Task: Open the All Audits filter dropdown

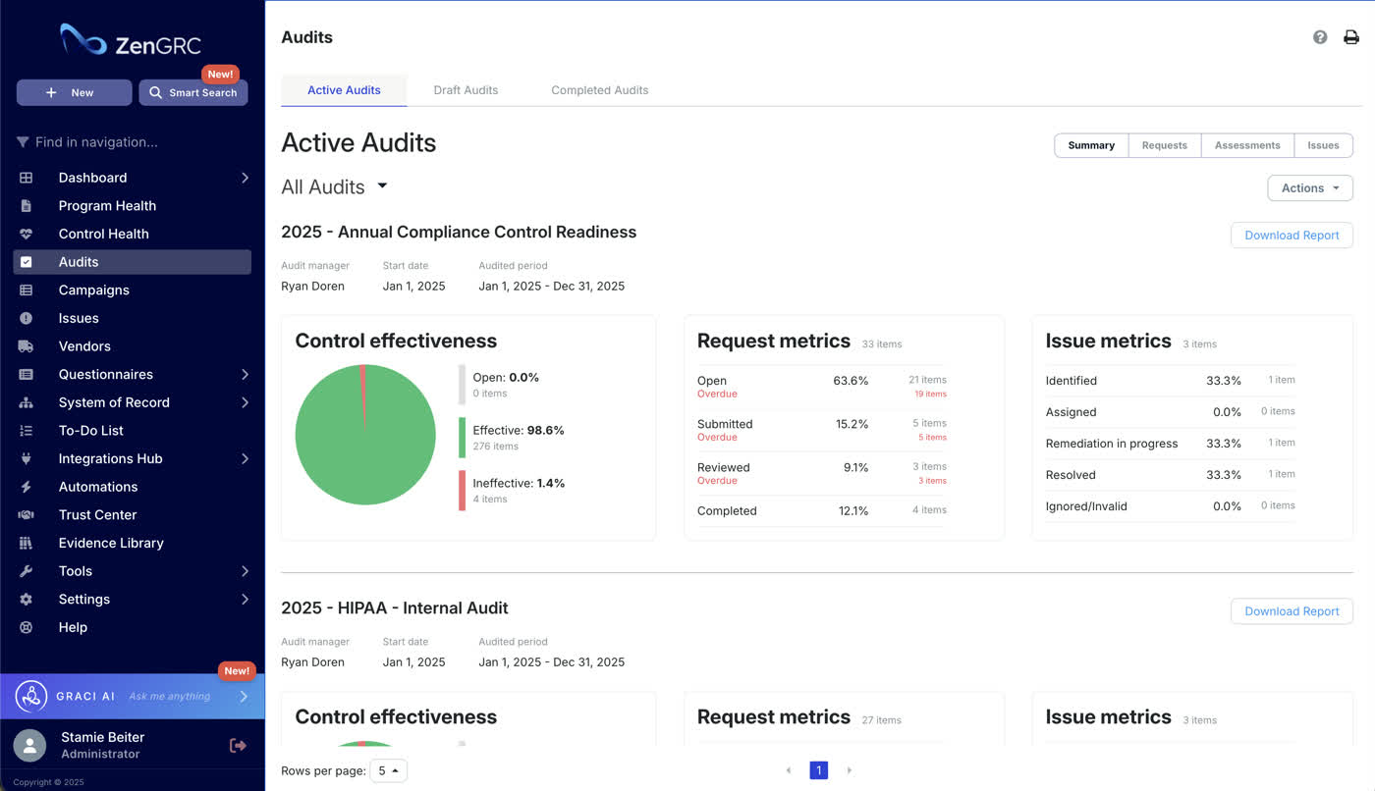Action: [x=335, y=186]
